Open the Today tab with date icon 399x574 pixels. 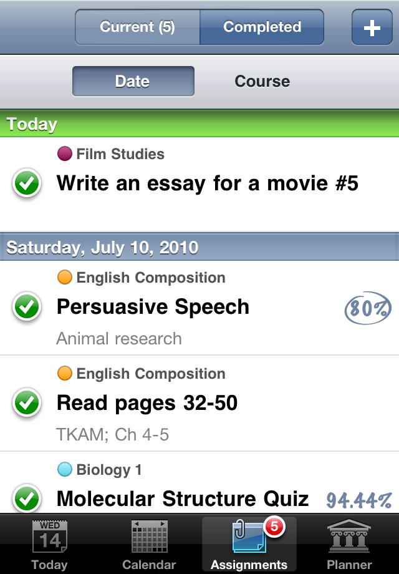point(49,545)
